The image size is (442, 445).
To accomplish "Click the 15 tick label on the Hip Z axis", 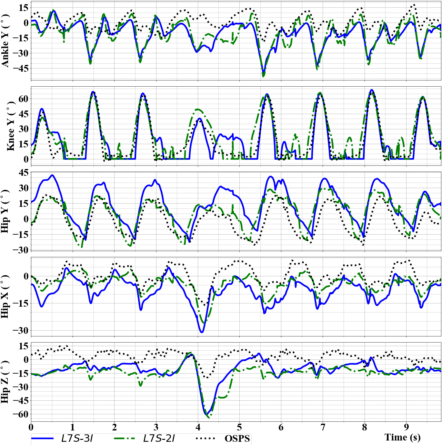I will pyautogui.click(x=24, y=346).
